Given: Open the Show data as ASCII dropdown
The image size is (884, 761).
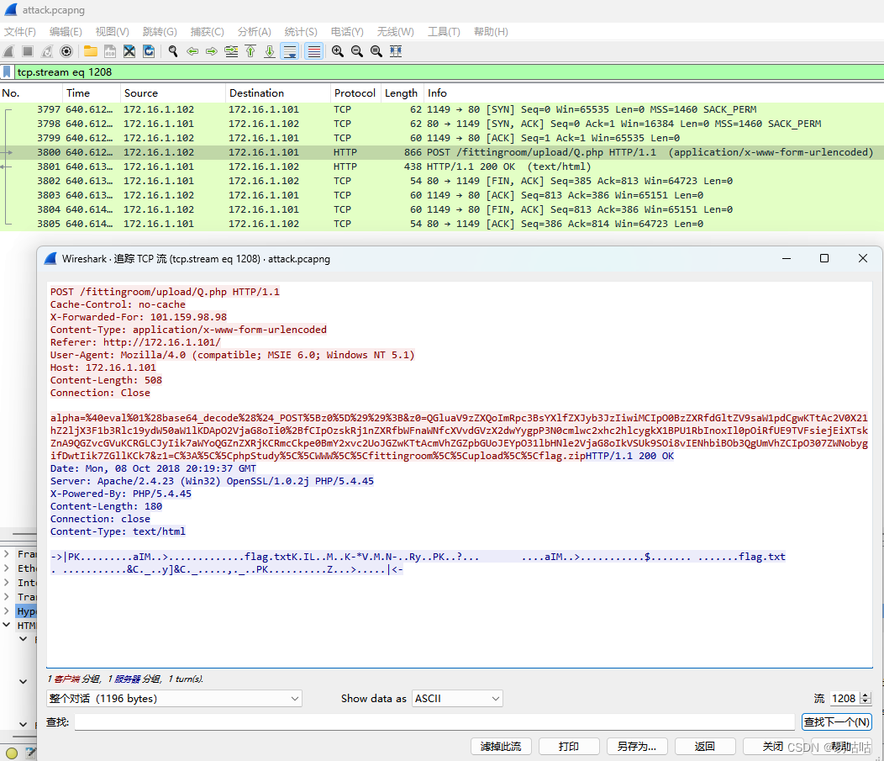Looking at the screenshot, I should 456,698.
